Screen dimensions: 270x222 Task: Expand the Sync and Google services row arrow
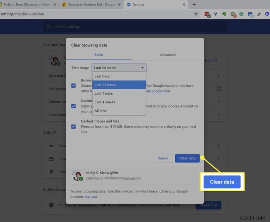tap(218, 76)
